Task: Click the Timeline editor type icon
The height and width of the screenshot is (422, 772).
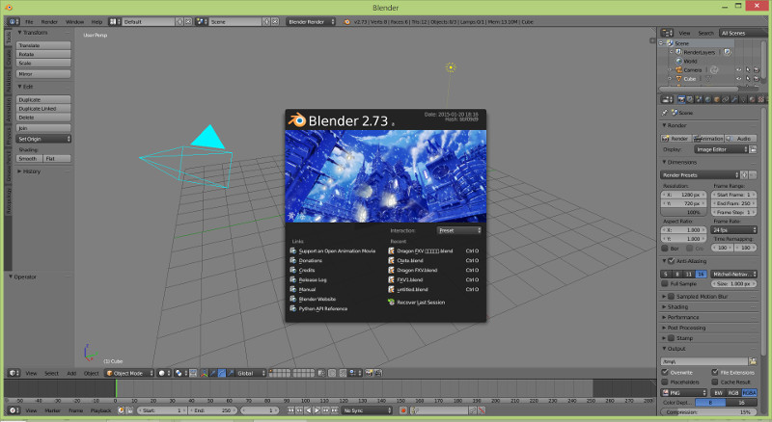Action: pos(14,410)
